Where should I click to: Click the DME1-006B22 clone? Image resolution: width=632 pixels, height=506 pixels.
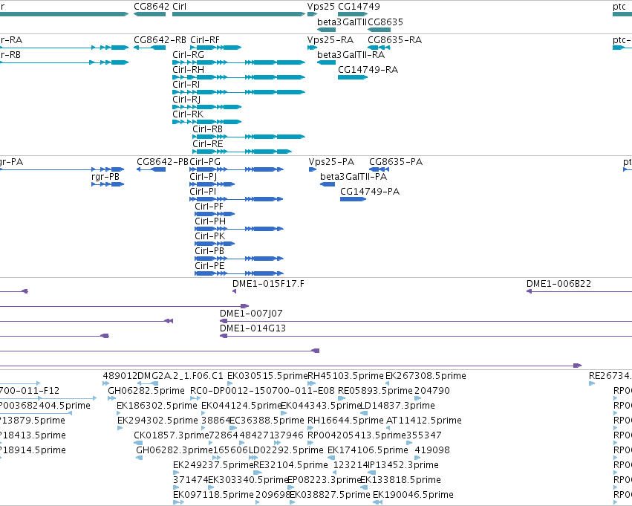click(579, 291)
